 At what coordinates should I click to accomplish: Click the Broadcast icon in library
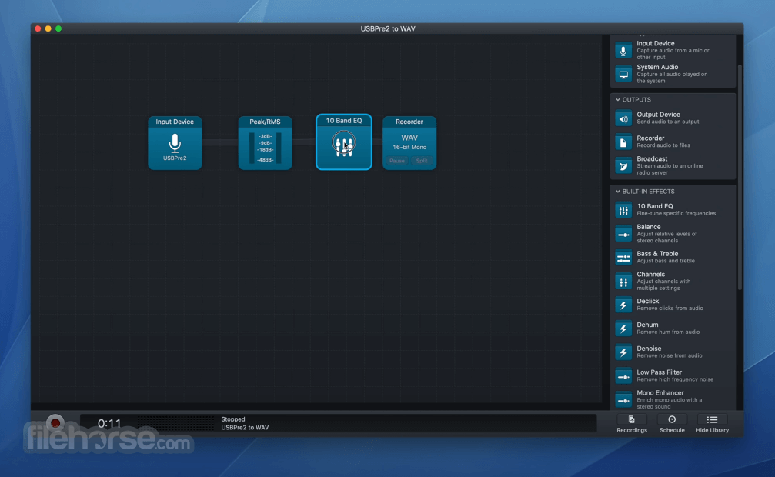623,166
